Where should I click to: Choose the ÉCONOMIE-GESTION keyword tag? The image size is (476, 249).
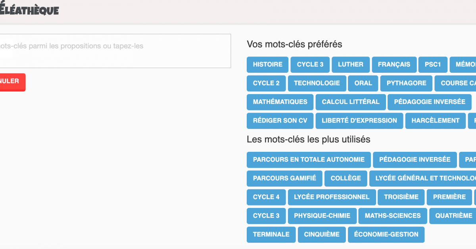tap(386, 234)
